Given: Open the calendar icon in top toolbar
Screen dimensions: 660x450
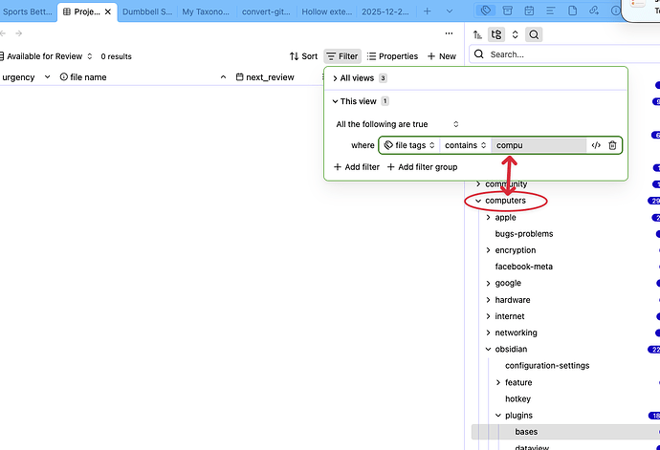Looking at the screenshot, I should 528,11.
